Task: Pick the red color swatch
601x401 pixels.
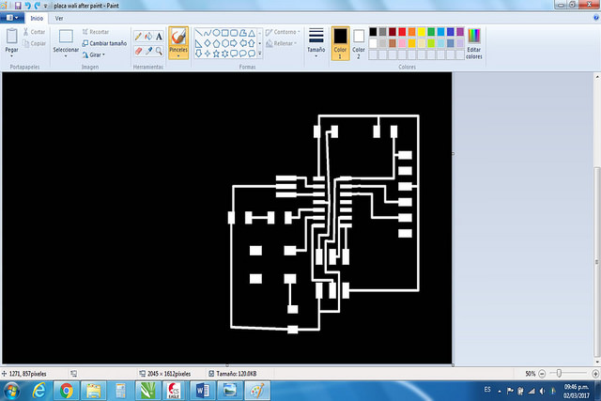Action: pos(402,32)
